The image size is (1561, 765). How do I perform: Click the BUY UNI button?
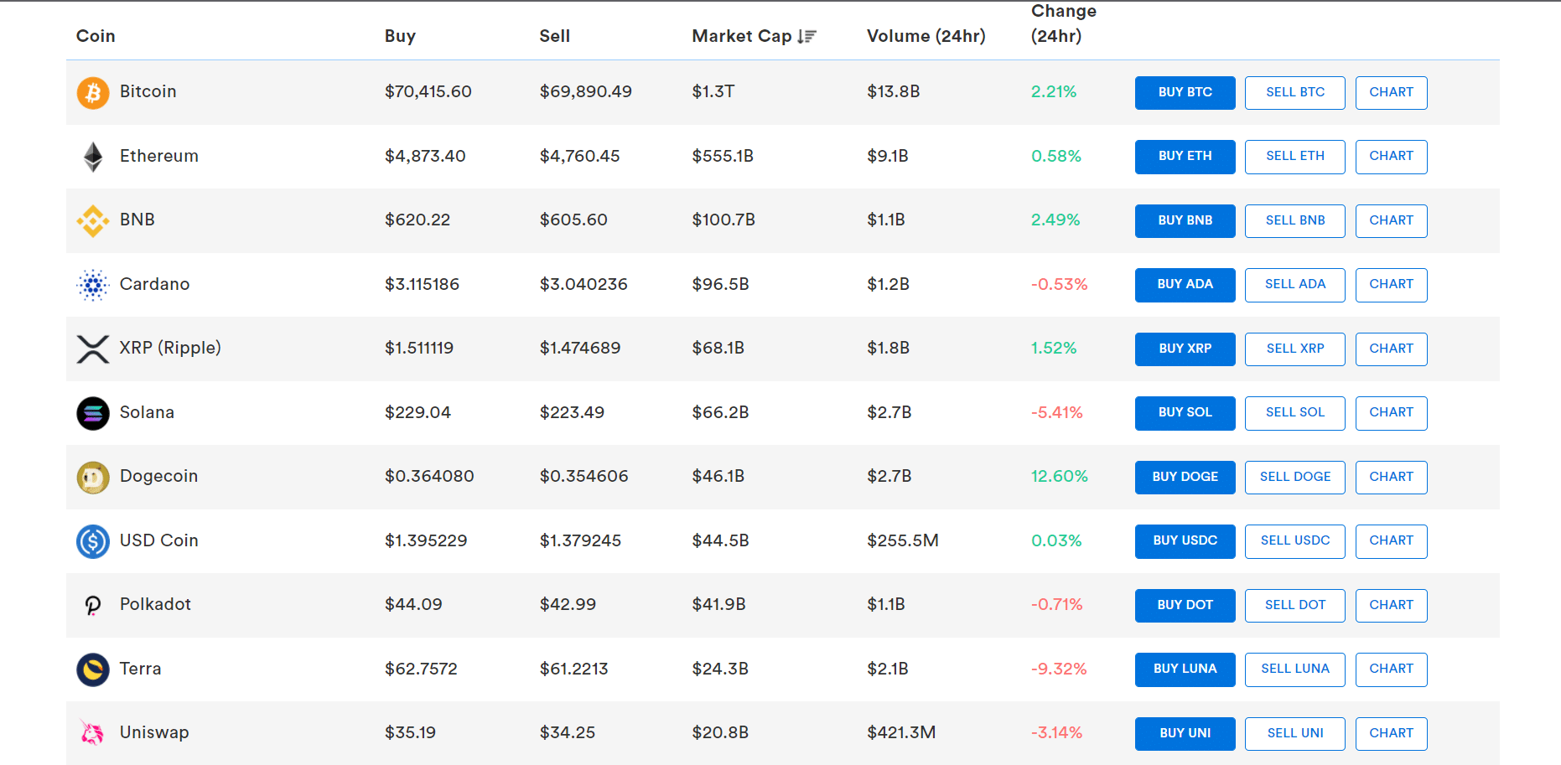1185,734
